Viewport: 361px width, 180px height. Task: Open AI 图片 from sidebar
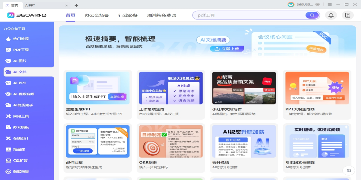pos(20,61)
